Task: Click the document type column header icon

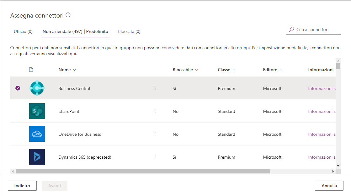Action: coord(31,70)
